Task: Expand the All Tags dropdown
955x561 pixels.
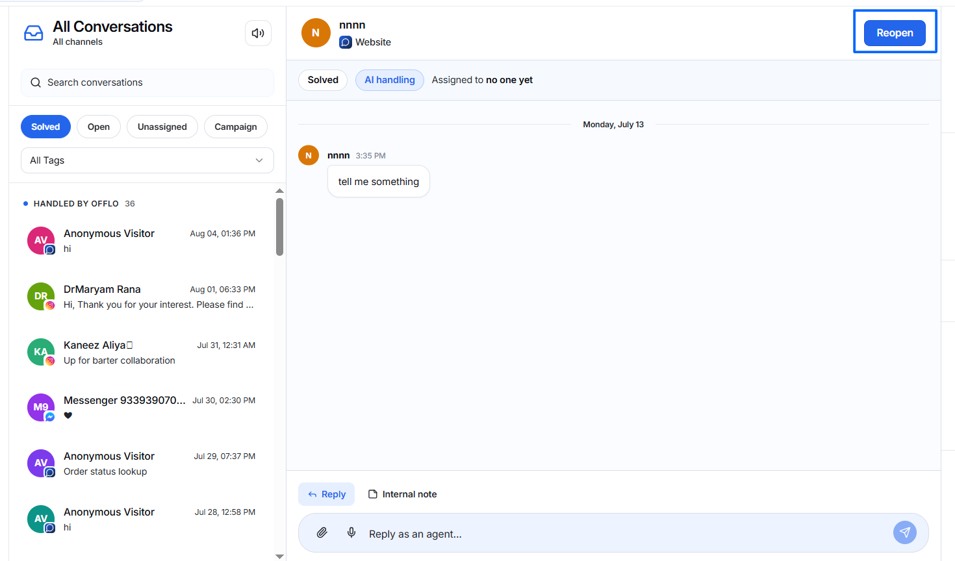Action: point(147,160)
